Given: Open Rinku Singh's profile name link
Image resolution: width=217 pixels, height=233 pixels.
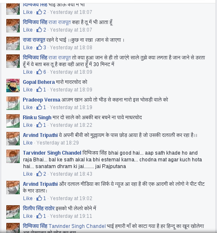Looking at the screenshot, I should tap(37, 118).
